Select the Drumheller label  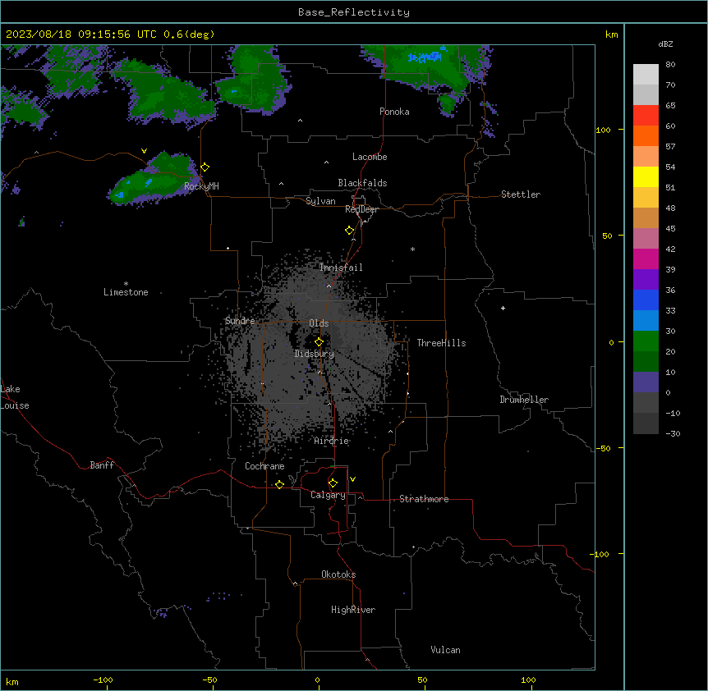click(x=524, y=400)
